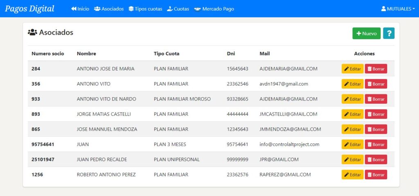The image size is (419, 196).
Task: Edit associate JOSE MANNUEL MENDOZA
Action: 352,129
